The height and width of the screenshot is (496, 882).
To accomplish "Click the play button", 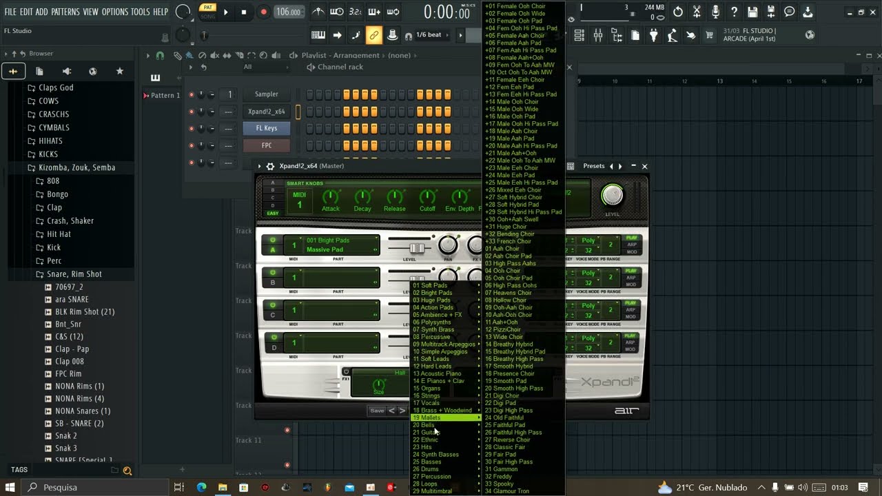I will (225, 12).
